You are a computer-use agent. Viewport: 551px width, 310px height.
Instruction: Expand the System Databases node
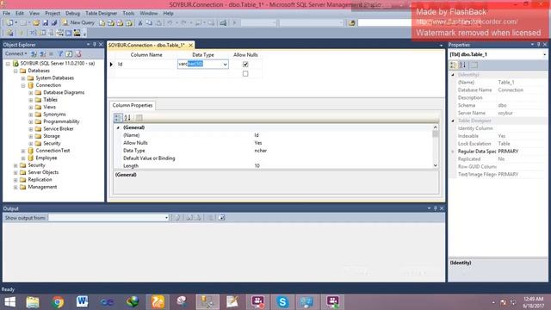pos(23,78)
